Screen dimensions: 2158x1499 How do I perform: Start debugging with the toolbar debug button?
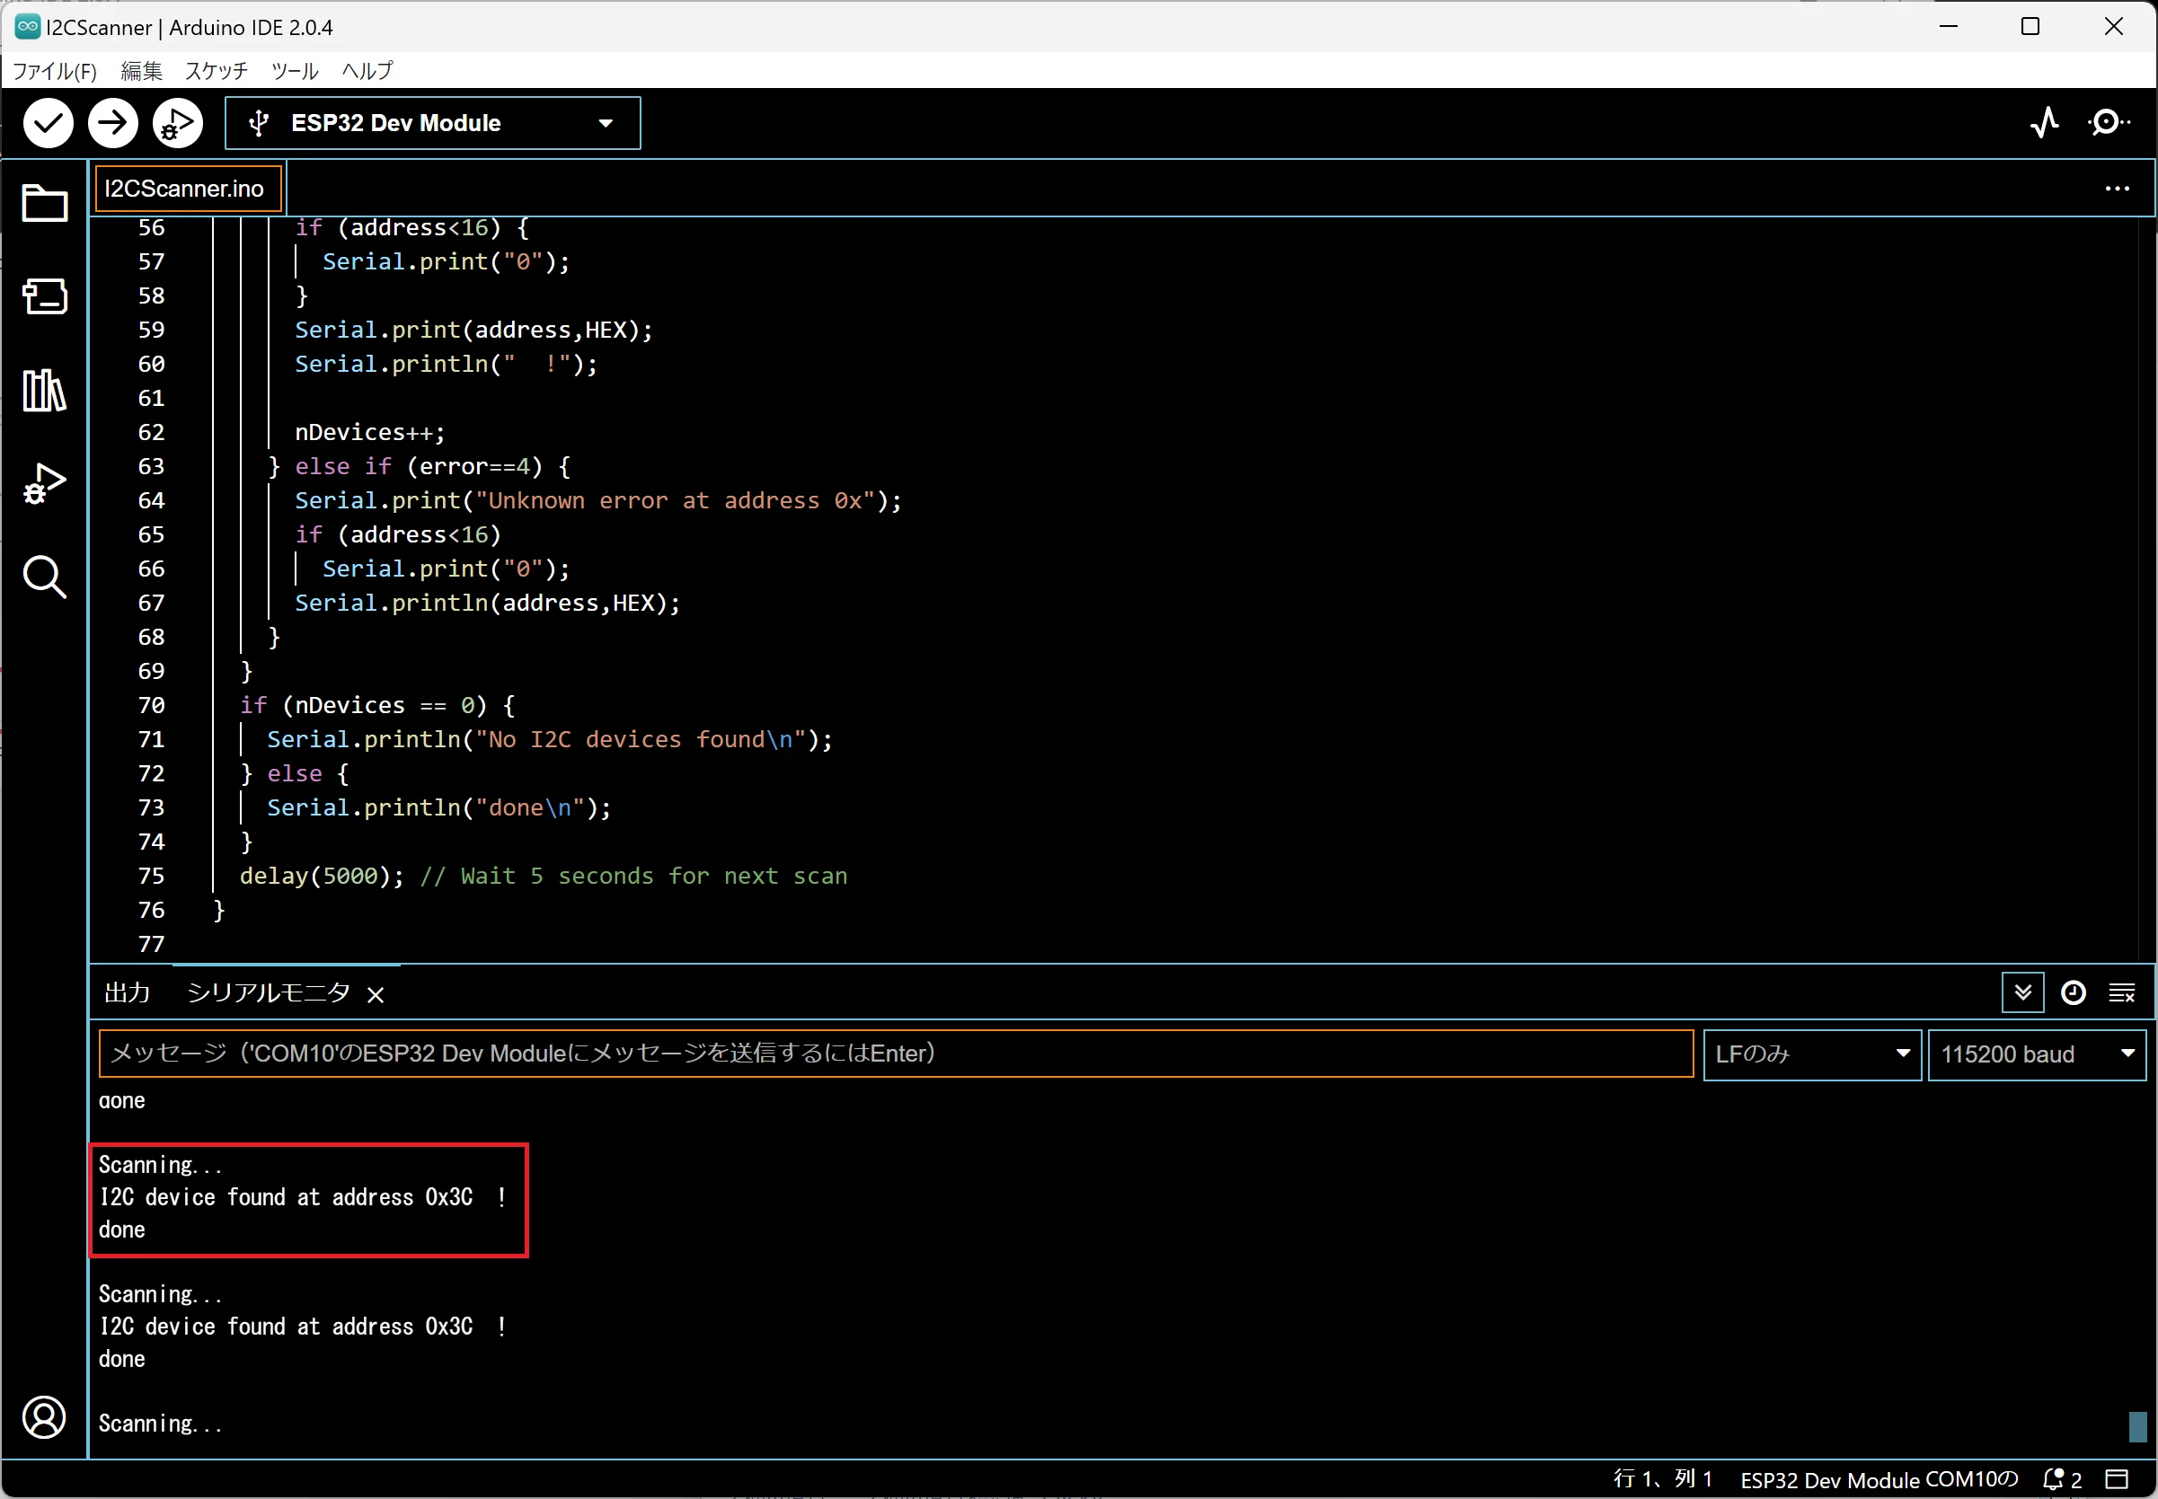pos(178,123)
